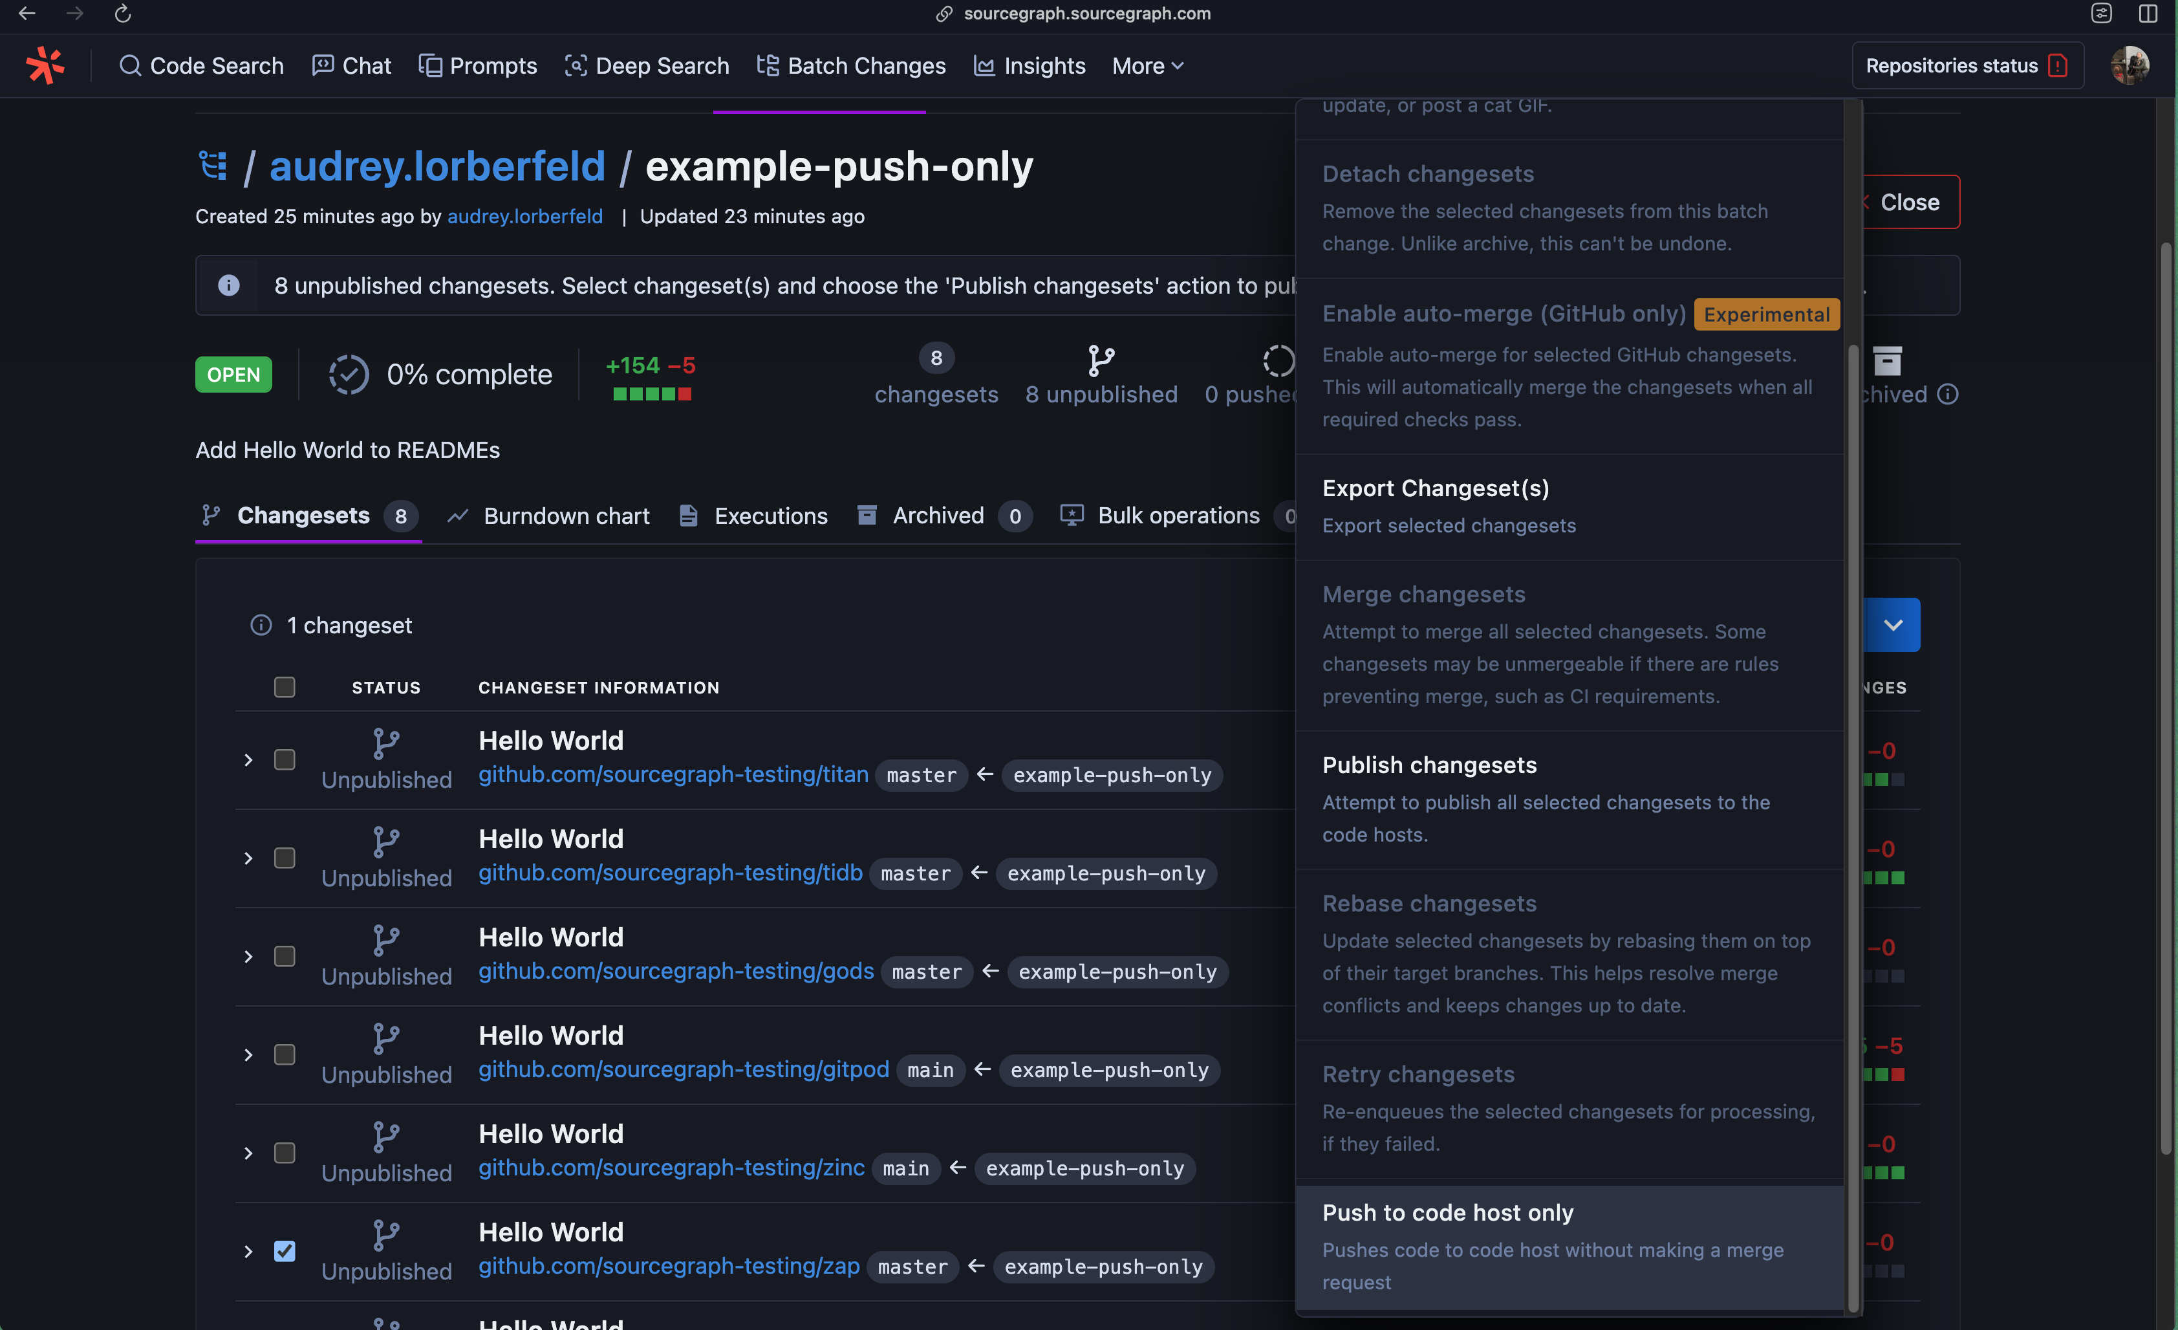This screenshot has width=2178, height=1330.
Task: Go back with the browser back arrow
Action: (x=27, y=14)
